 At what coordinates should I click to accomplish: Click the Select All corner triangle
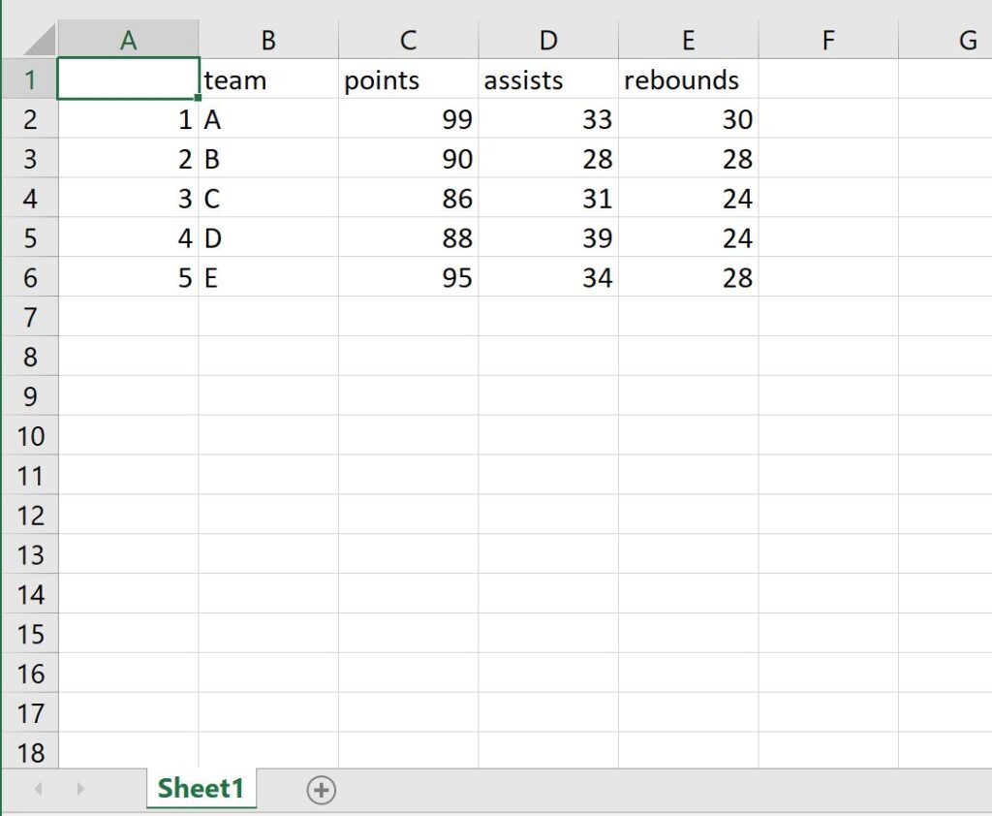(30, 40)
